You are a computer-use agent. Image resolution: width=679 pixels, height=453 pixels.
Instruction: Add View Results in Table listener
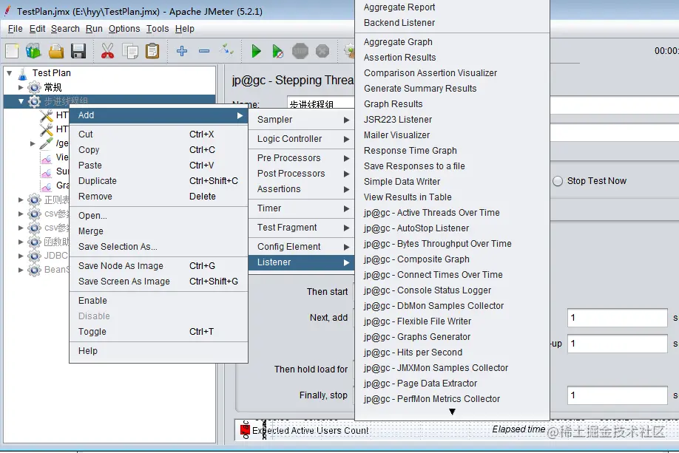(452, 197)
